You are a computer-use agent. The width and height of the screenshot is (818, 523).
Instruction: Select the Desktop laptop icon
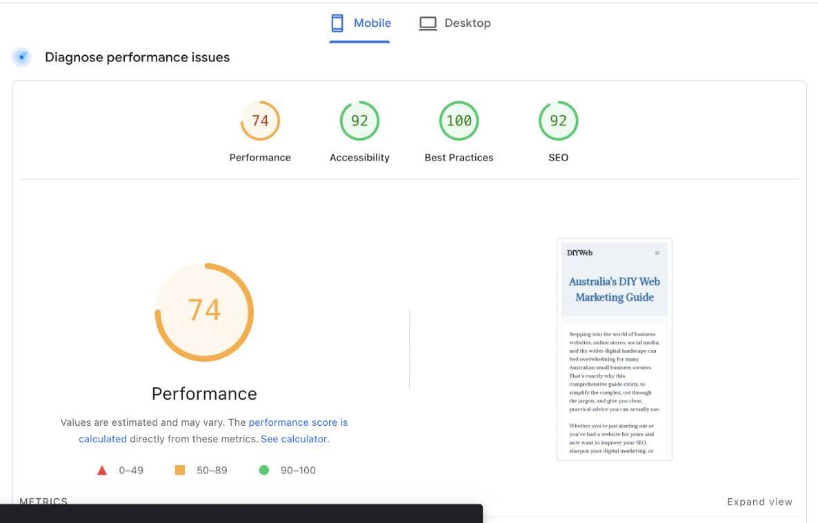[428, 23]
